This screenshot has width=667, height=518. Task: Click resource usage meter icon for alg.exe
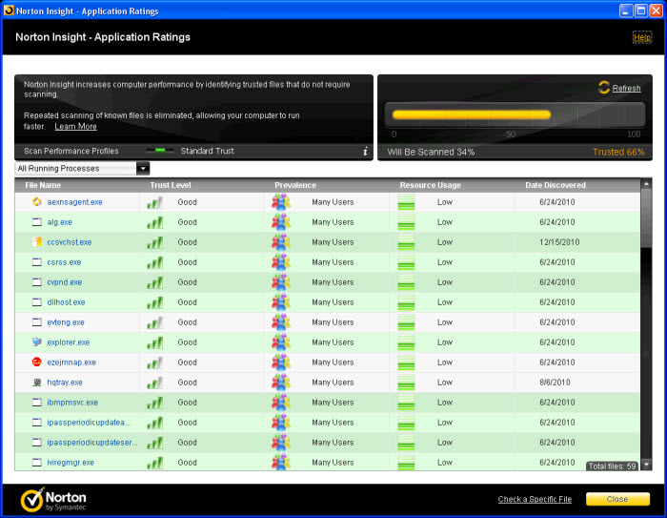click(406, 222)
